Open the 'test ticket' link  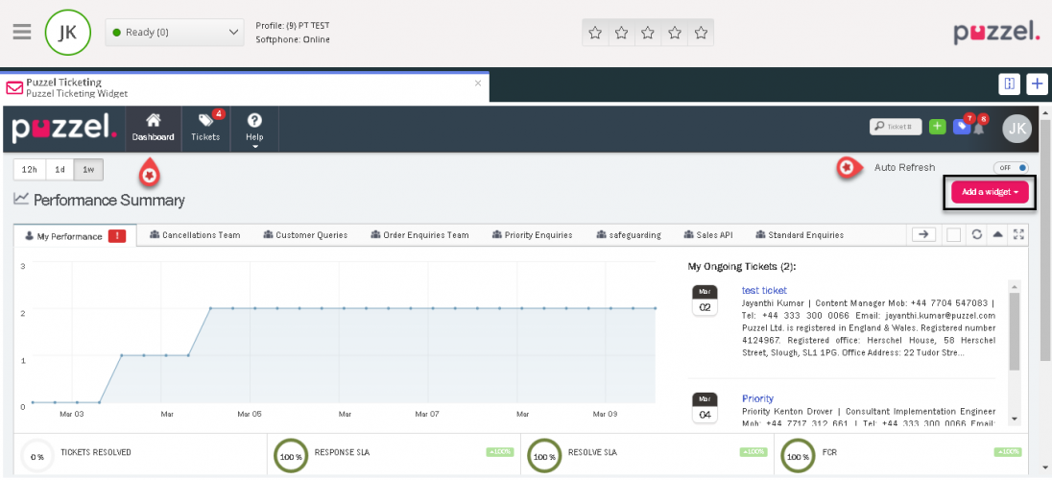(x=764, y=290)
